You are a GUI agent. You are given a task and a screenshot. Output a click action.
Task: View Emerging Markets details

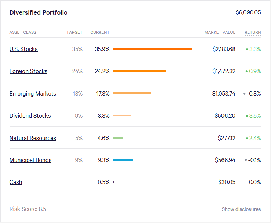pyautogui.click(x=33, y=94)
